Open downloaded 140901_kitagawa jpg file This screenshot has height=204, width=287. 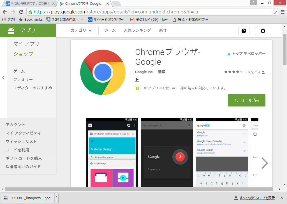click(27, 198)
